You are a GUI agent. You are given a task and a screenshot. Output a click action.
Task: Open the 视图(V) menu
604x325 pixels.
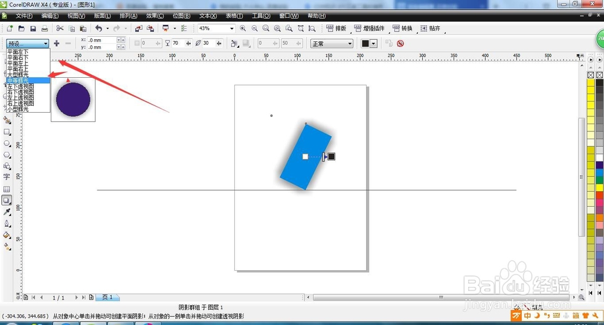click(x=76, y=16)
